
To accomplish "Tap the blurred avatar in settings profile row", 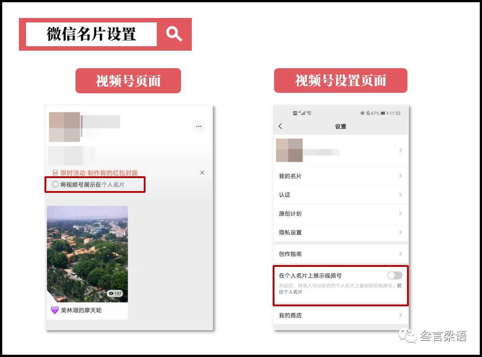I will [289, 150].
